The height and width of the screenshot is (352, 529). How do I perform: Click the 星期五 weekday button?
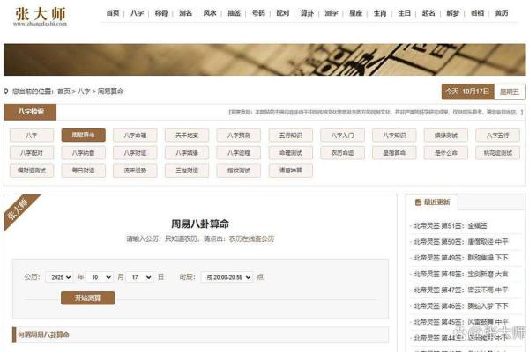(510, 92)
